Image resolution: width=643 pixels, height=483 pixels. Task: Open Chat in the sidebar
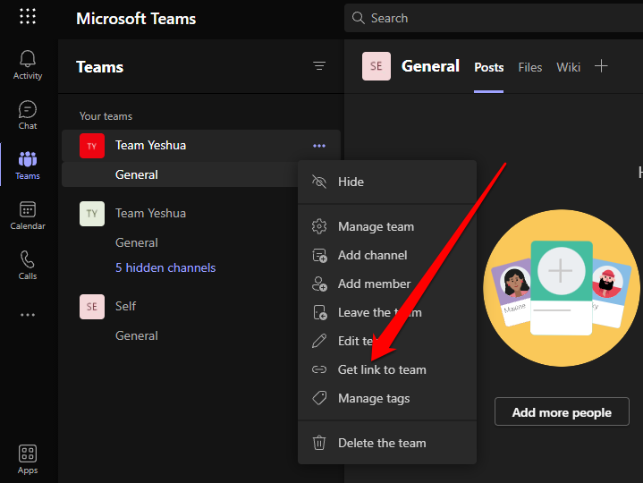click(x=28, y=114)
